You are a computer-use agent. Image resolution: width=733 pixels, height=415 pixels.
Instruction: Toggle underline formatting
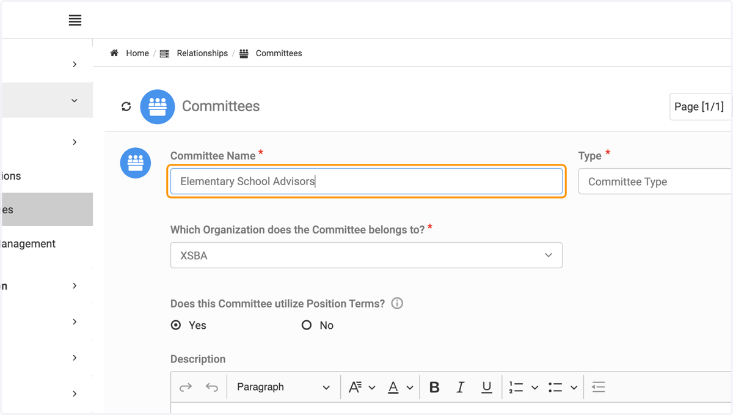[x=486, y=387]
